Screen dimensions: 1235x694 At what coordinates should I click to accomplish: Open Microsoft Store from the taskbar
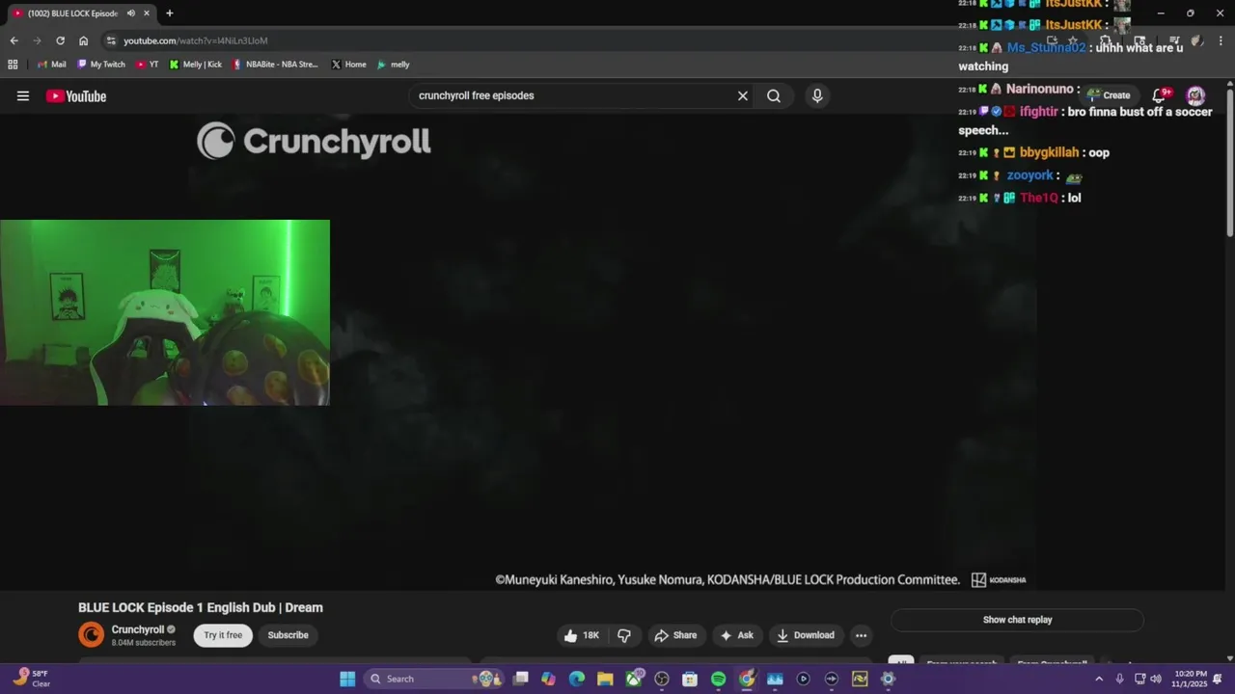[x=690, y=679]
